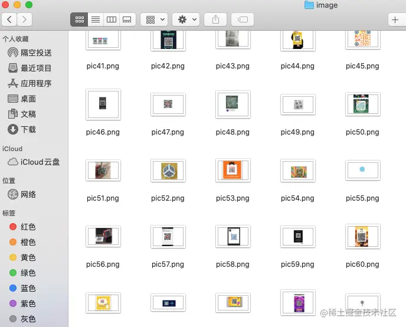Go back with the left arrow button

(x=9, y=19)
